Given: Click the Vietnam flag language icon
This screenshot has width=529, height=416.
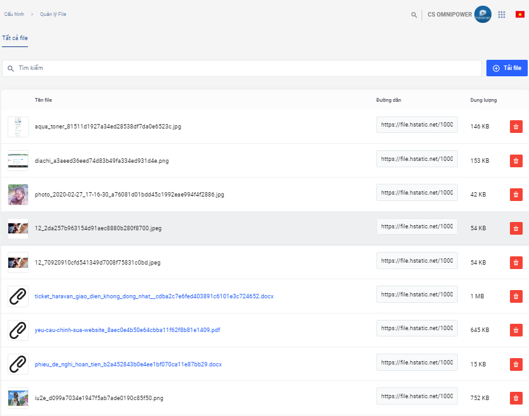Looking at the screenshot, I should 519,14.
